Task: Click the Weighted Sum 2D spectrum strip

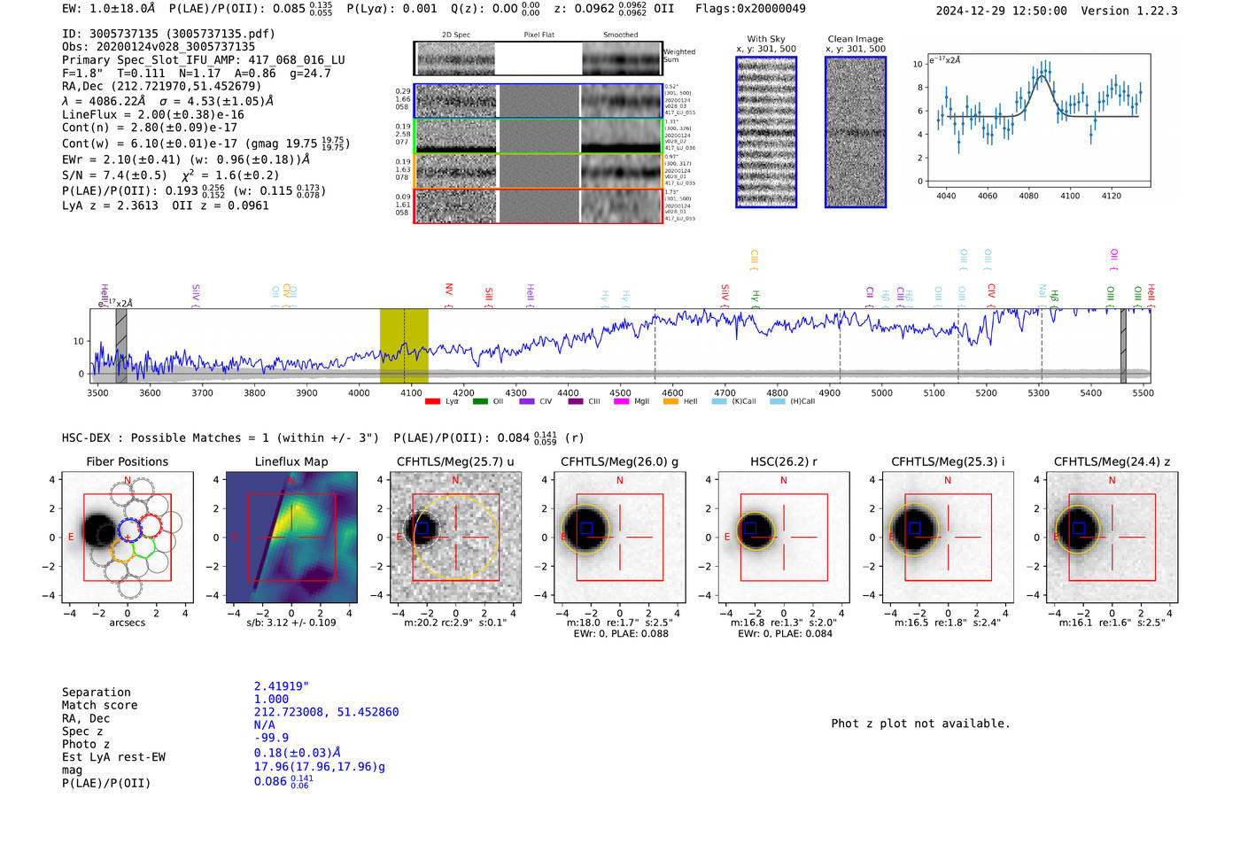Action: point(539,58)
